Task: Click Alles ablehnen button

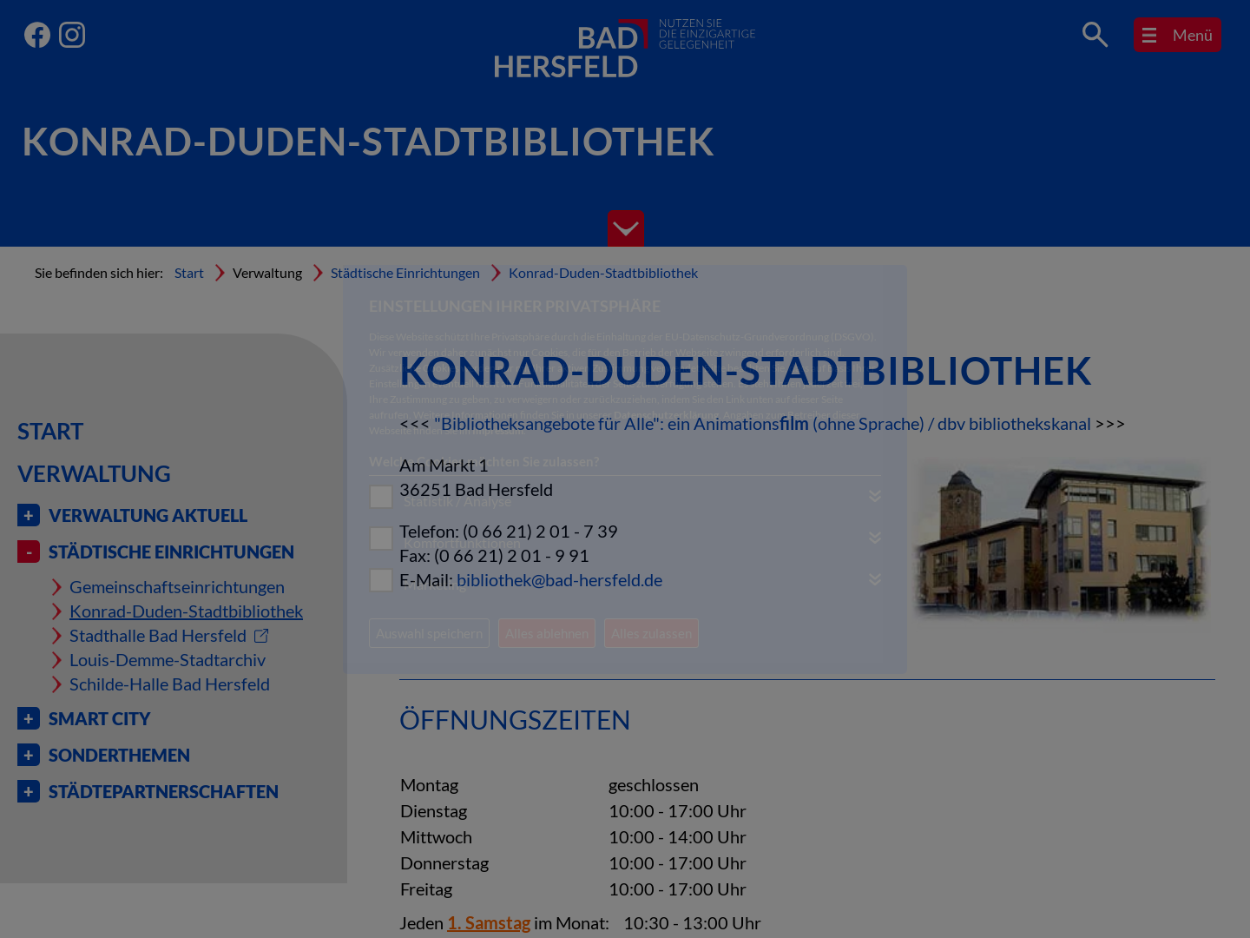Action: tap(547, 633)
